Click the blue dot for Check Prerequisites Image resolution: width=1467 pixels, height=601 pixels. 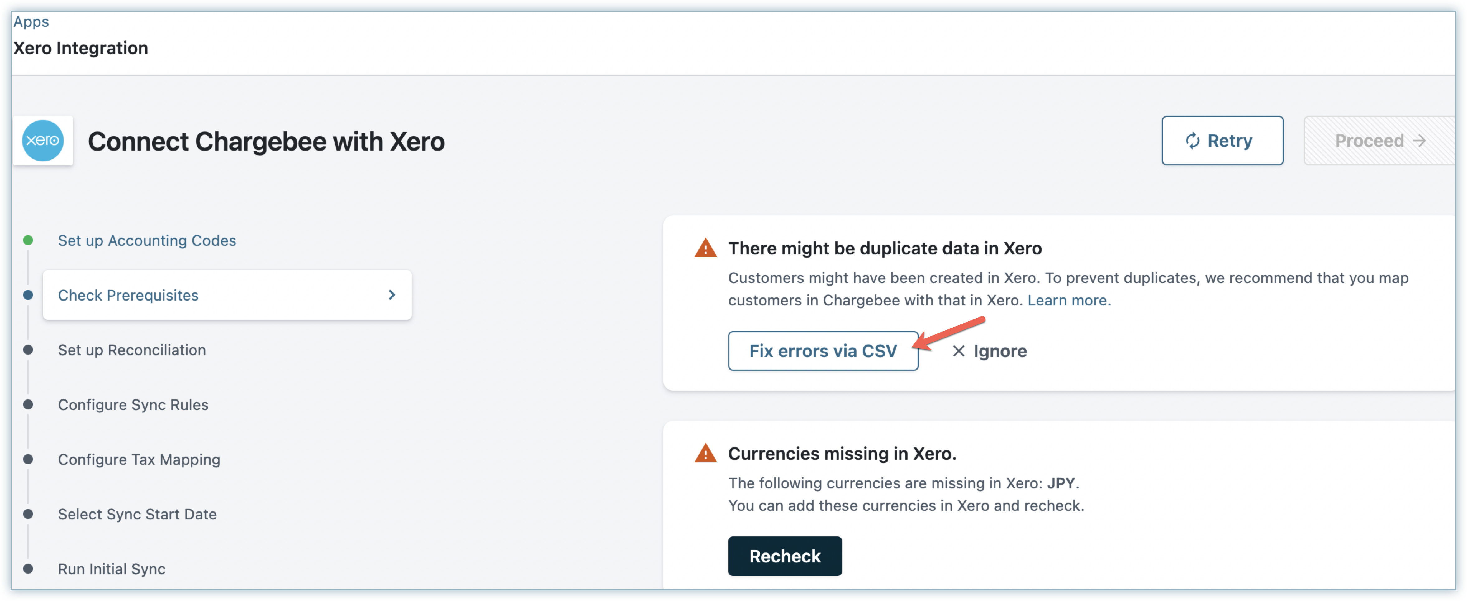[28, 295]
